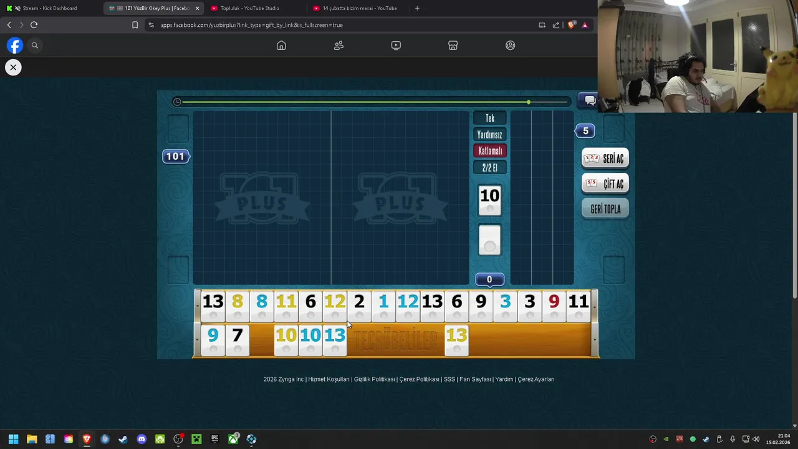Exit fullscreen game with the X button
Screen dimensions: 798x449
(13, 67)
